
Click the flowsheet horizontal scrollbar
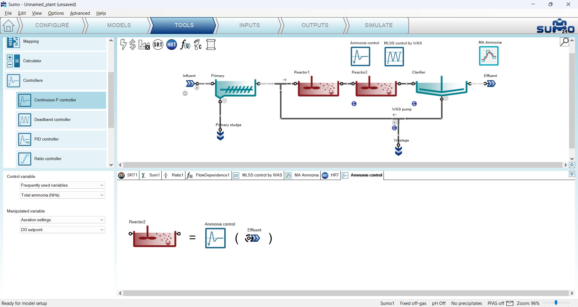[343, 165]
